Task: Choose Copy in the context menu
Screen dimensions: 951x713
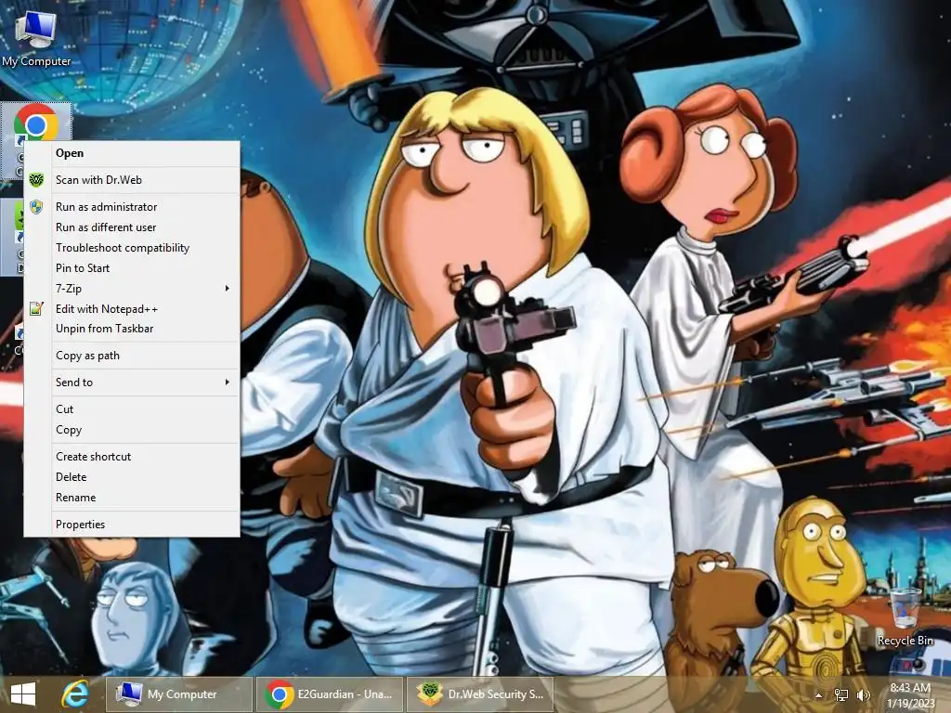Action: click(132, 430)
